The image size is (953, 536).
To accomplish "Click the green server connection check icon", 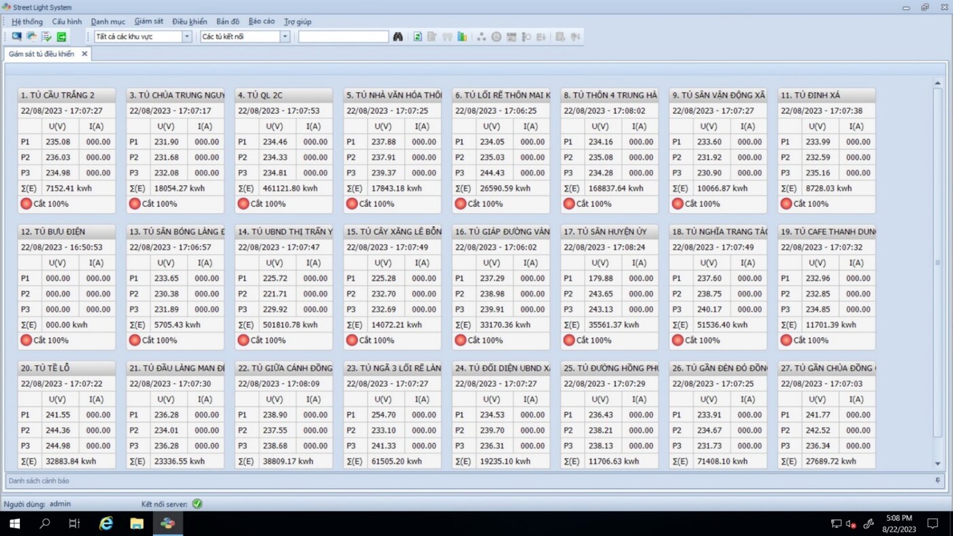I will (197, 504).
